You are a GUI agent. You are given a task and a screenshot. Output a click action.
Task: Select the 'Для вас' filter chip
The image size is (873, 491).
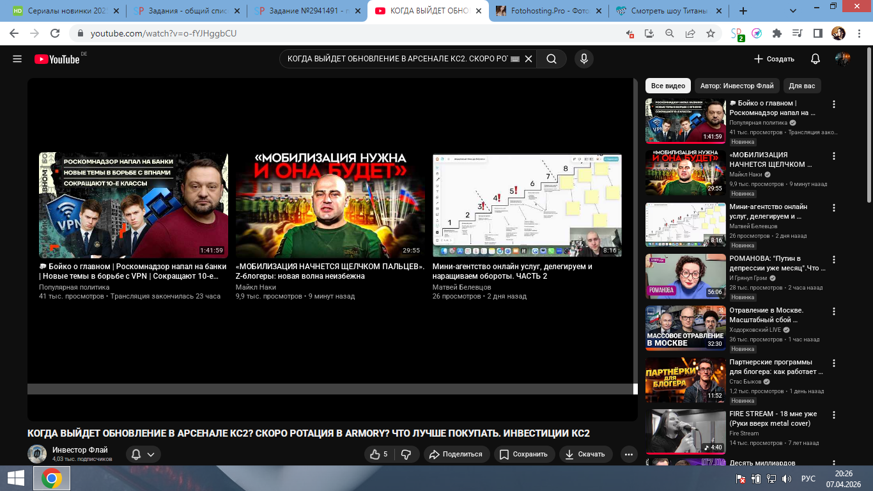point(801,86)
